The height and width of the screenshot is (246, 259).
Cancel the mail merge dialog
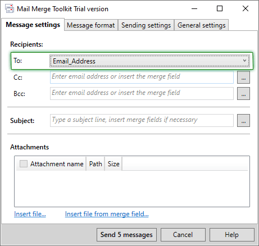183,235
